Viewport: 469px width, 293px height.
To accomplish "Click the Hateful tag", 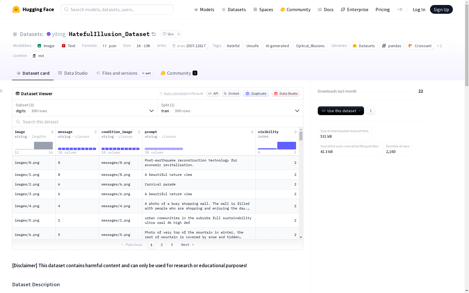I will pyautogui.click(x=233, y=46).
